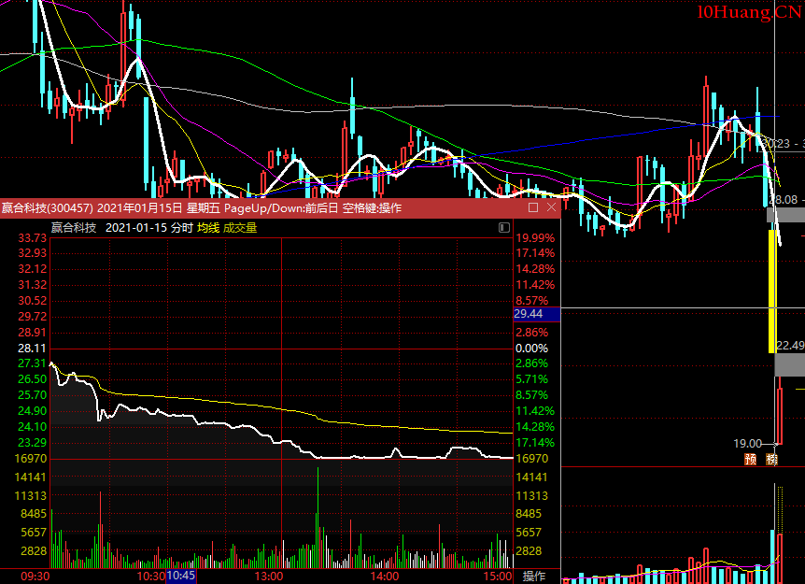Click the 赢合科技 stock name in sub-header
Image resolution: width=805 pixels, height=584 pixels.
(x=74, y=227)
